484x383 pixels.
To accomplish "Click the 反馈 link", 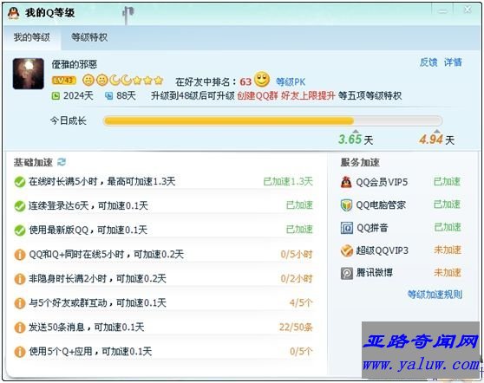I will tap(428, 62).
